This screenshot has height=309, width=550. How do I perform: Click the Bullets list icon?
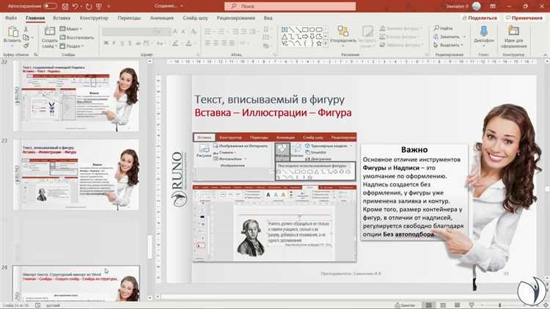coord(208,32)
